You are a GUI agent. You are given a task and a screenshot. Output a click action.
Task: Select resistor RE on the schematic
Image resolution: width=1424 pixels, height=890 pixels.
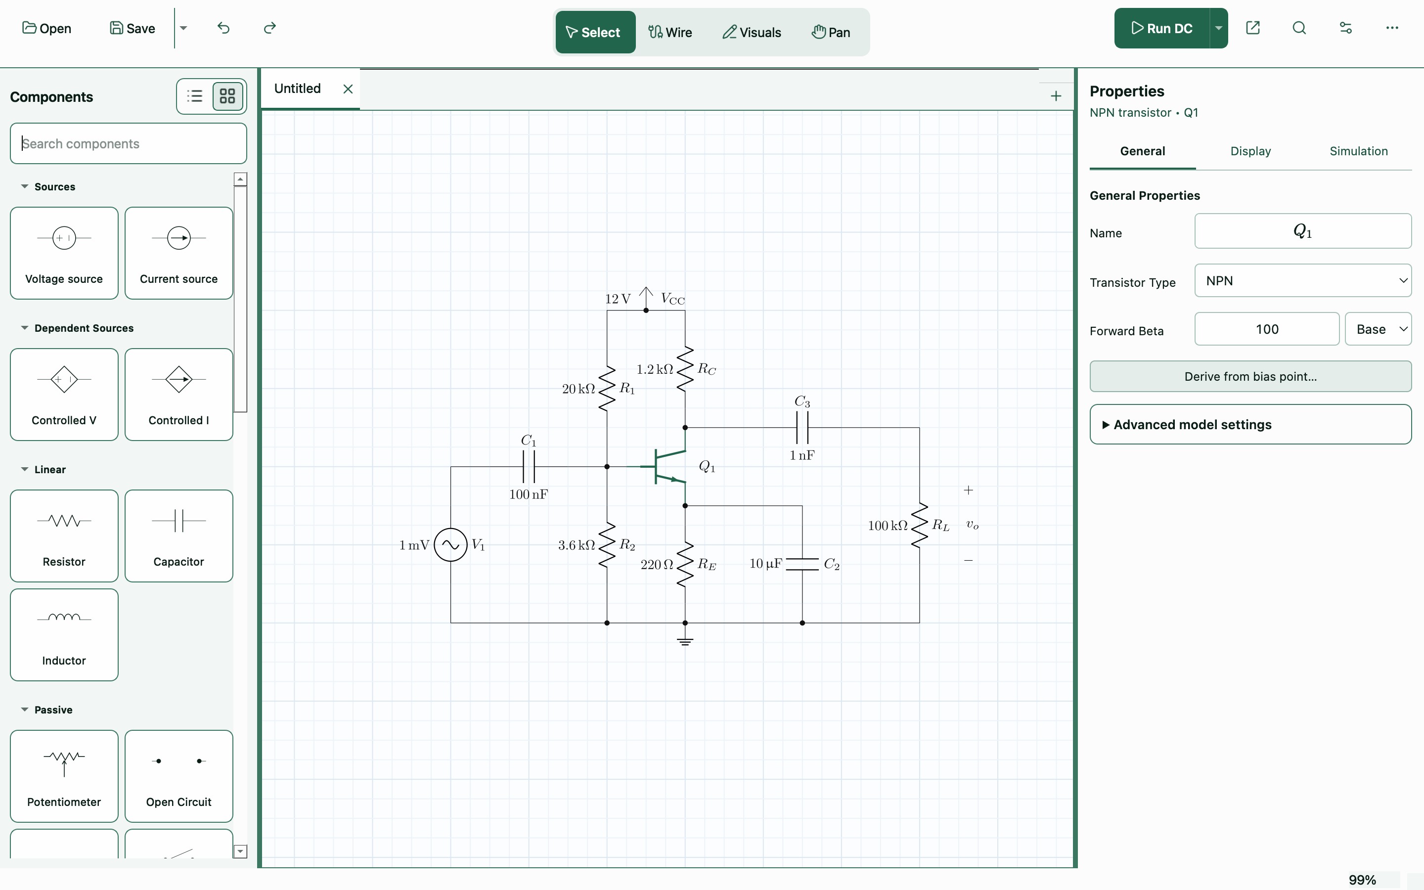[x=685, y=564]
